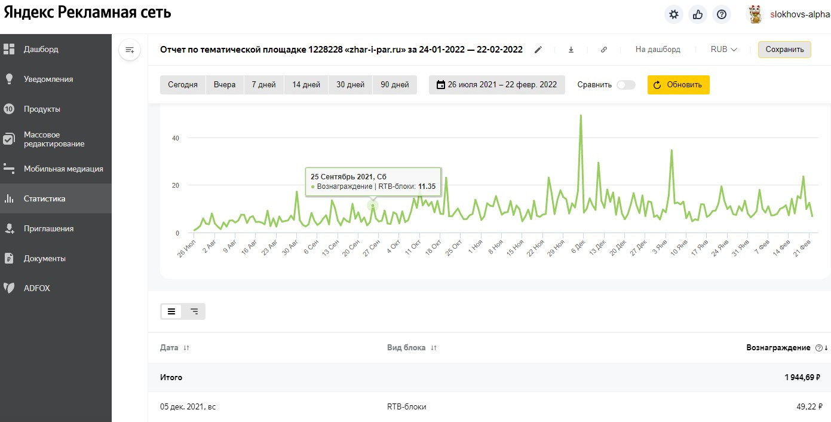Toggle the Сравнить compare switch

tap(625, 85)
